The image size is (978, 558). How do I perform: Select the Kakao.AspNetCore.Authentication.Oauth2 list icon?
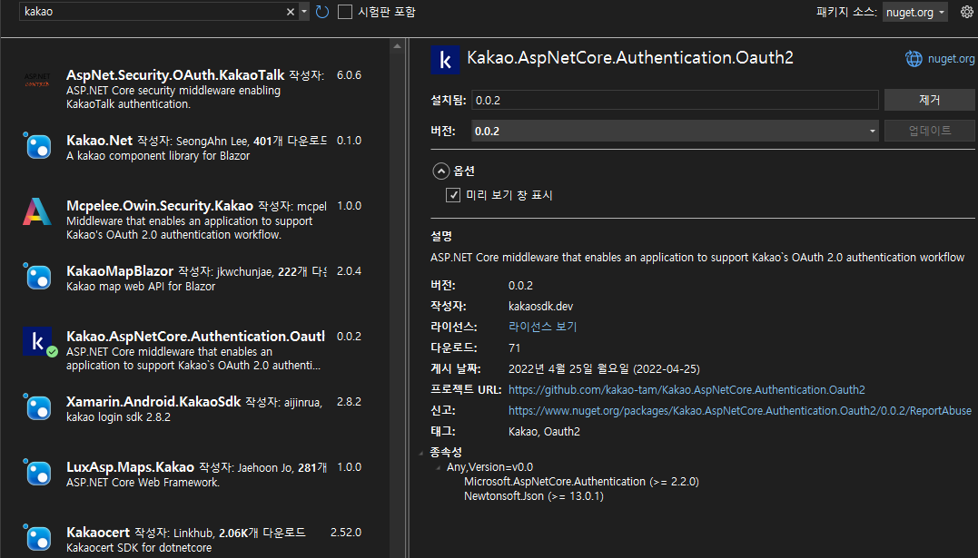[x=37, y=341]
